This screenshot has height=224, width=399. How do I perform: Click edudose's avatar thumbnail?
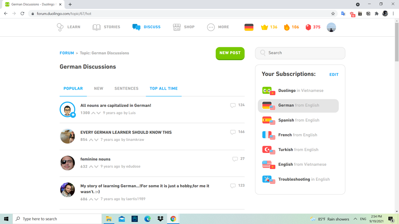pyautogui.click(x=68, y=163)
